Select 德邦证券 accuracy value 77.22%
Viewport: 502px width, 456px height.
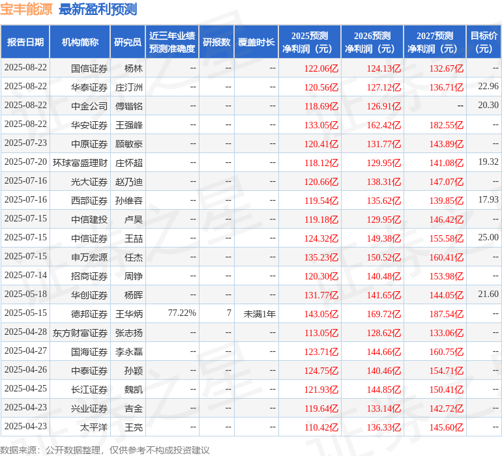pyautogui.click(x=182, y=313)
